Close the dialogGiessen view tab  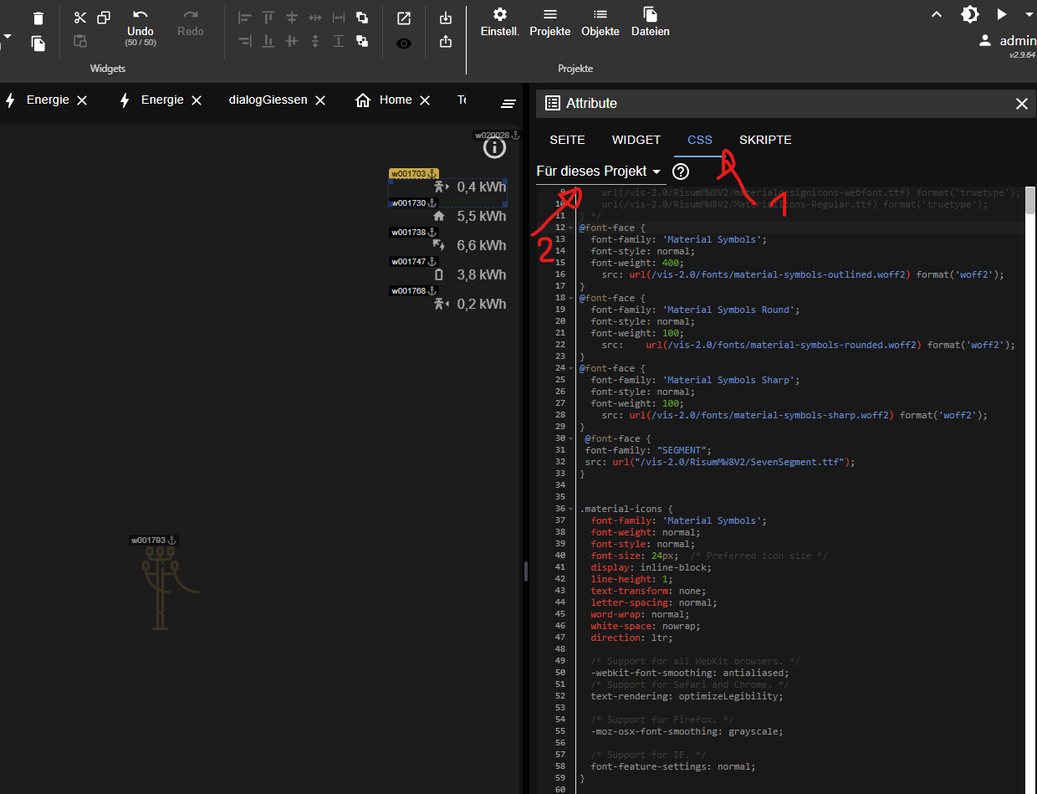click(x=321, y=100)
